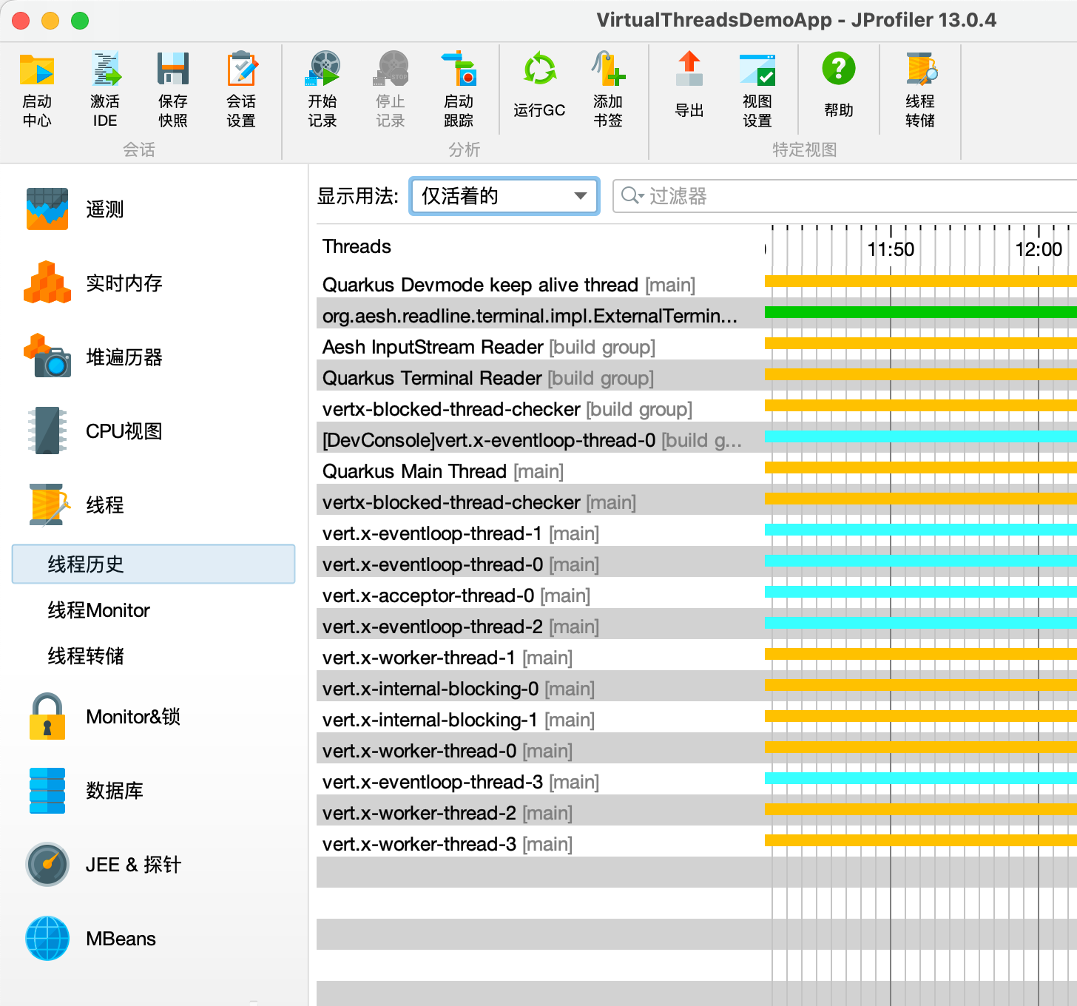Click the green macOS zoom button
This screenshot has width=1077, height=1006.
[x=80, y=21]
